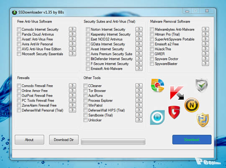Show info for Online Armor Free
Image resolution: width=226 pixels, height=168 pixels.
pyautogui.click(x=72, y=90)
